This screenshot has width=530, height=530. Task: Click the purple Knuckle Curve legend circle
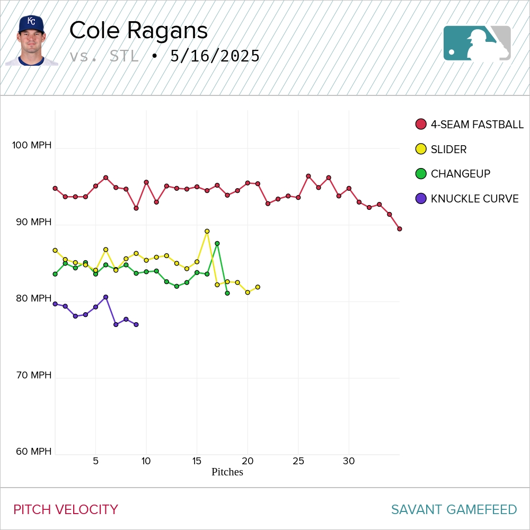[x=421, y=199]
